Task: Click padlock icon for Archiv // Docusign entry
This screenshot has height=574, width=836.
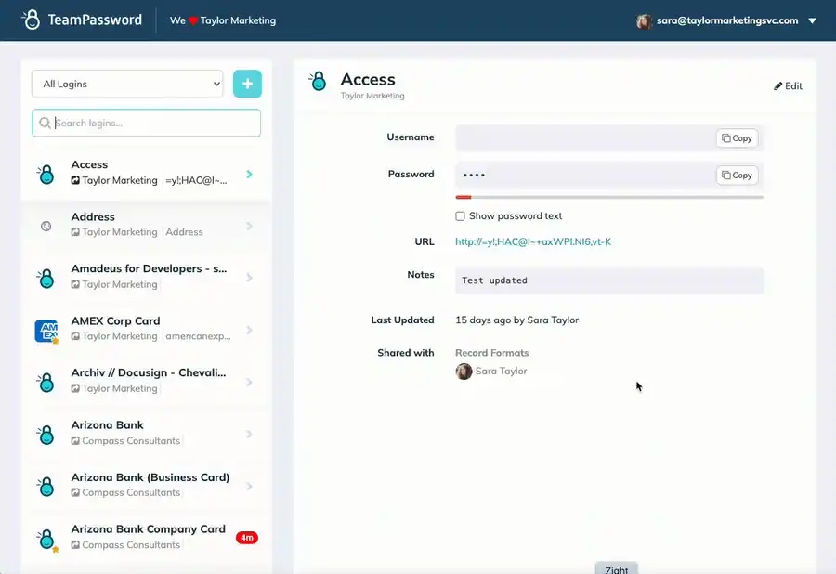Action: point(46,382)
